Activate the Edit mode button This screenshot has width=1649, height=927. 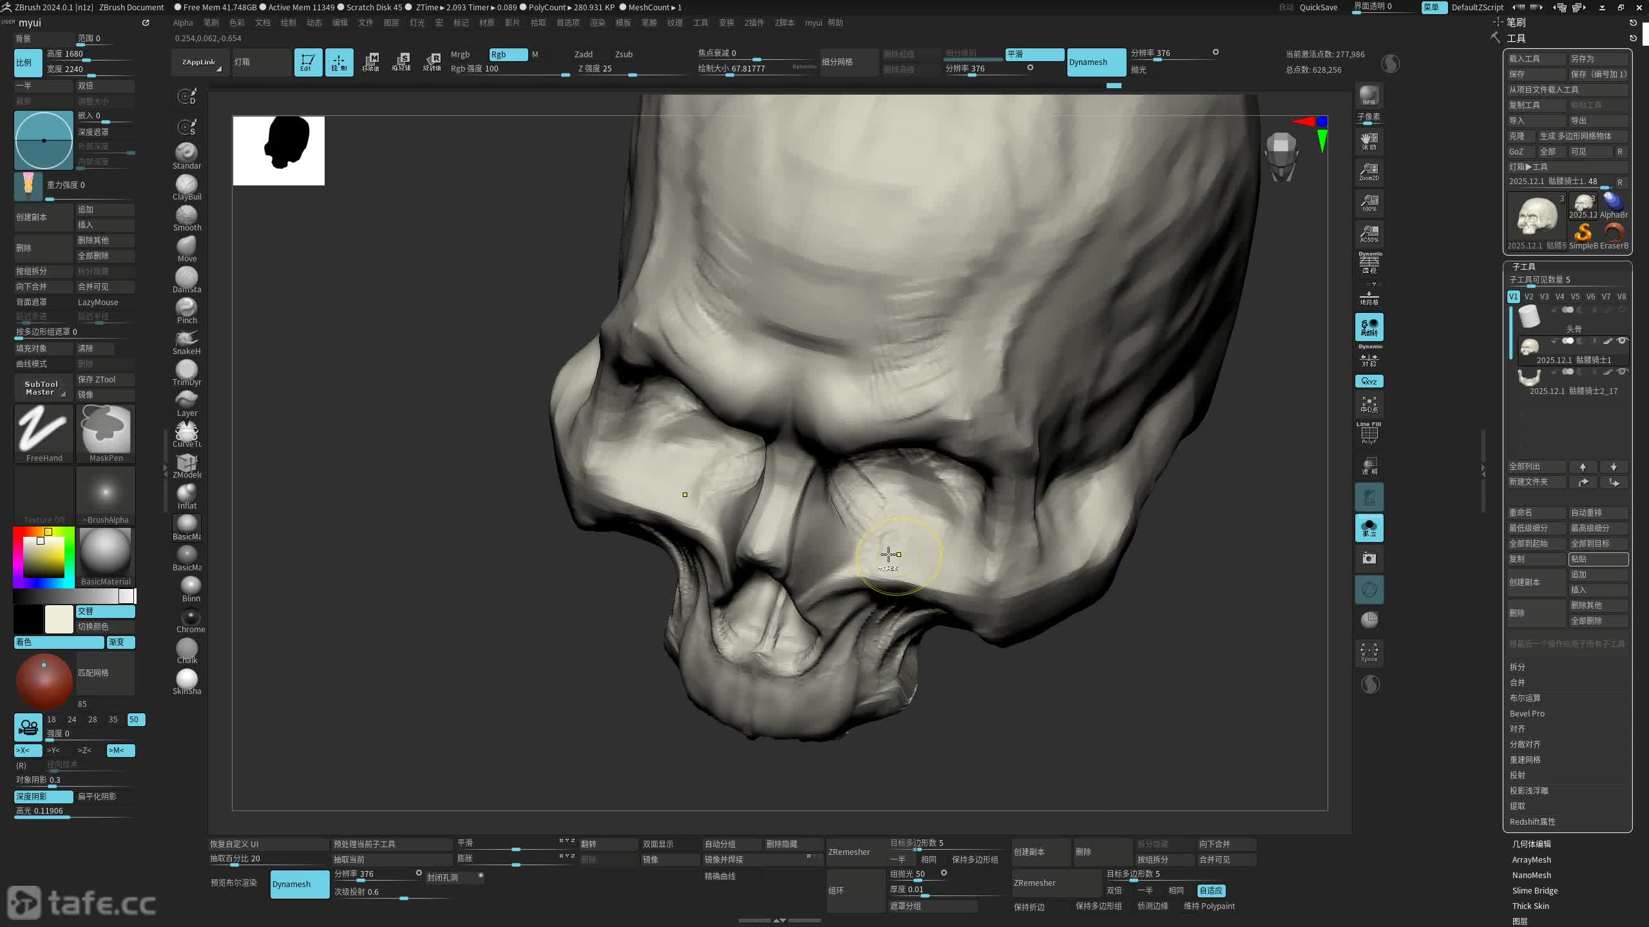308,62
